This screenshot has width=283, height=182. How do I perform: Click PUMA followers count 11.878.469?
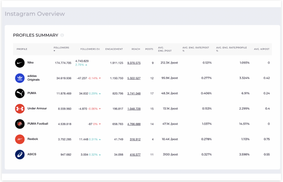[64, 94]
